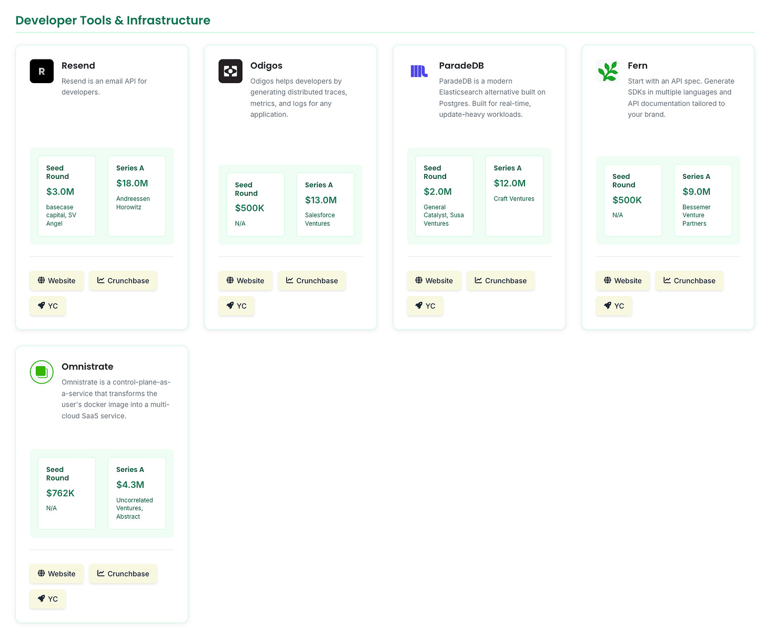
Task: Click ParadeDB's $12.0M Series A amount
Action: (x=510, y=183)
